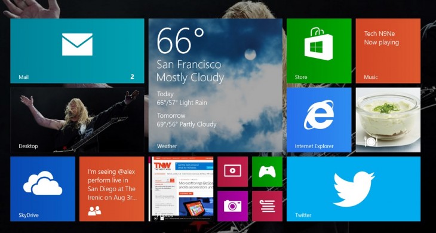Launch Internet Explorer via its logo

[x=319, y=115]
